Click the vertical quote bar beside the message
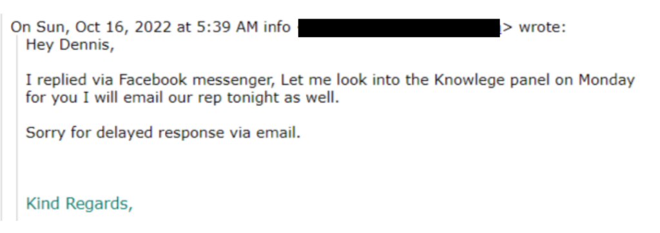 click(x=17, y=128)
